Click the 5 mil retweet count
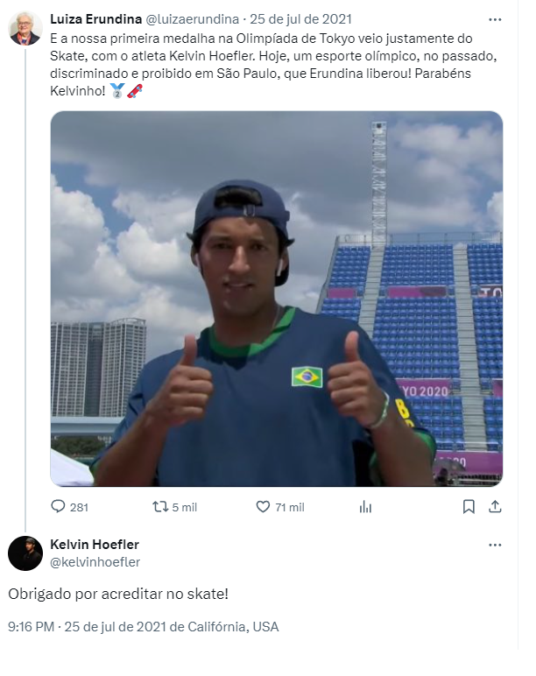Viewport: 536px width, 676px height. 184,507
